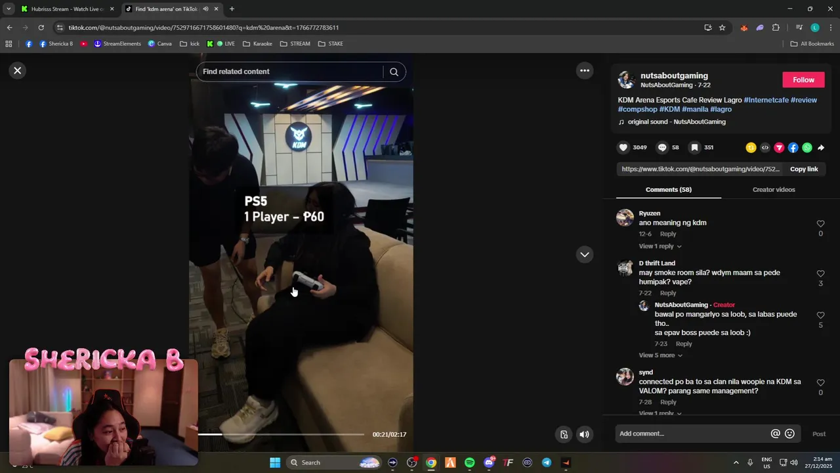Like the video with heart icon
The image size is (840, 473).
[x=623, y=148]
